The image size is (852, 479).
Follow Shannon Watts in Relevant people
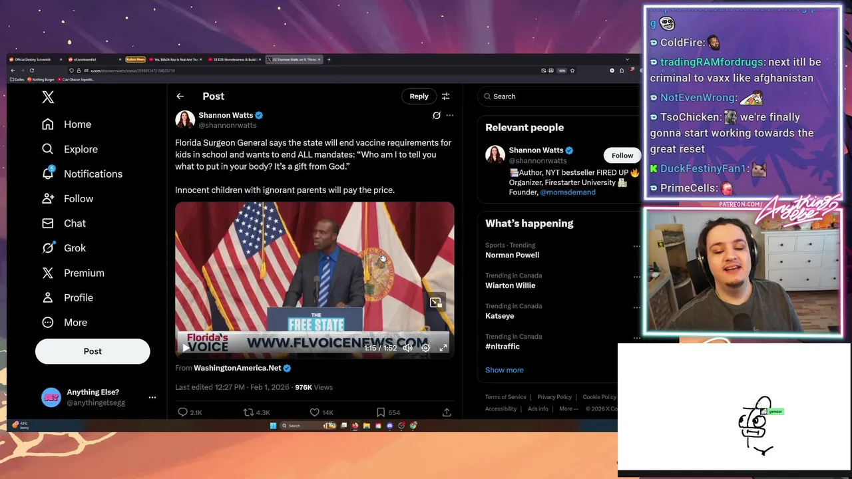coord(622,156)
